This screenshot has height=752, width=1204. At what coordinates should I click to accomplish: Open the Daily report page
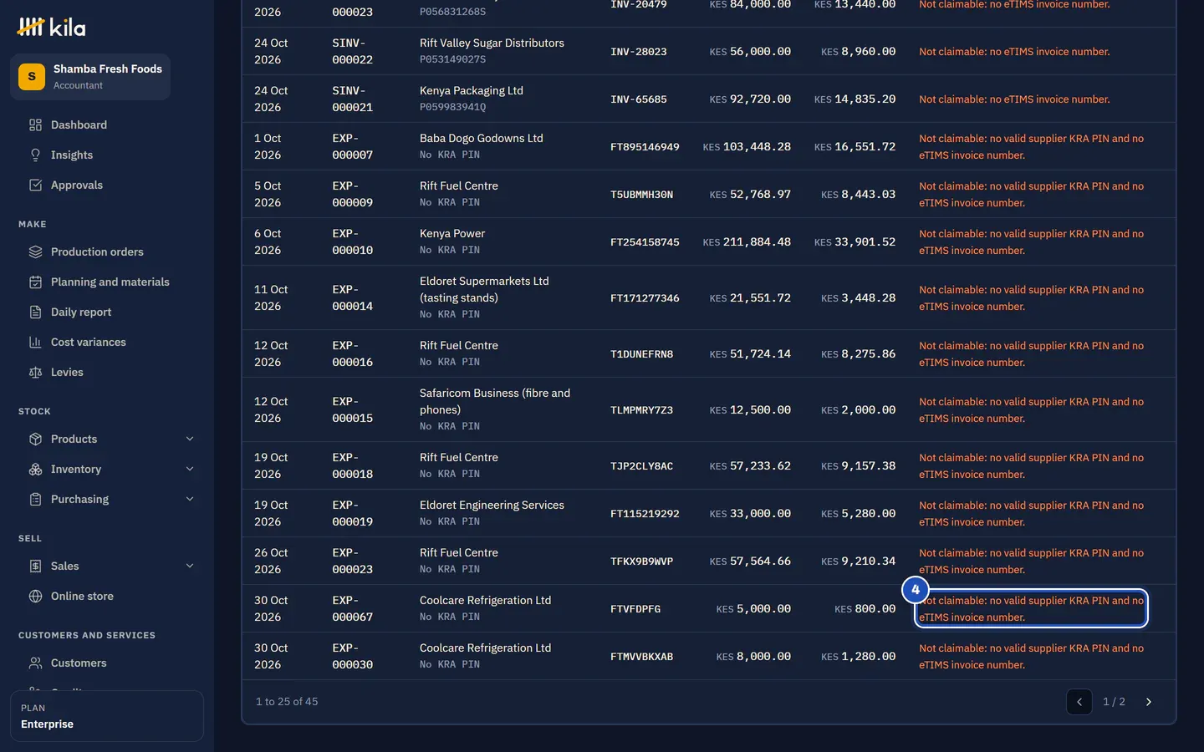point(107,312)
